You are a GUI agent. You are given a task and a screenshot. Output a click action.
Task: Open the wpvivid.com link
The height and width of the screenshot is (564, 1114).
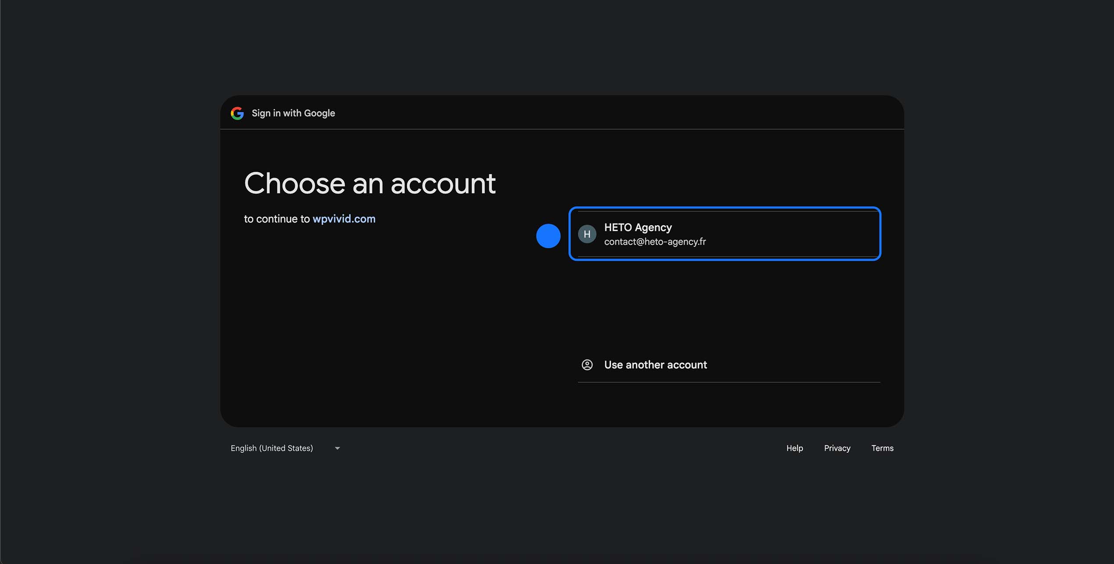[345, 219]
